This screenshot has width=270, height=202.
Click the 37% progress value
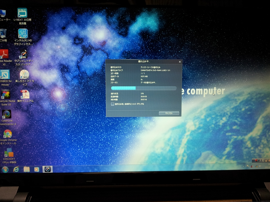pos(142,94)
